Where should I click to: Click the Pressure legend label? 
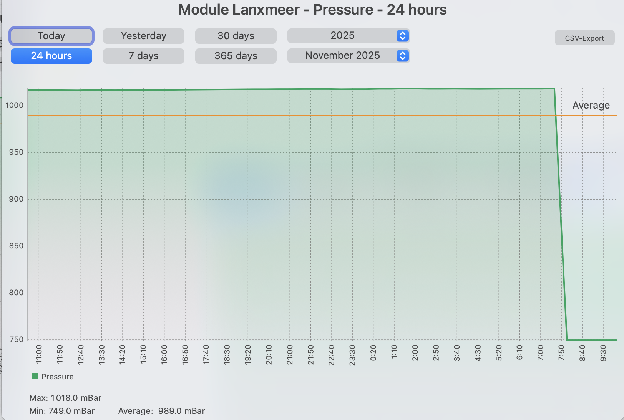click(57, 377)
